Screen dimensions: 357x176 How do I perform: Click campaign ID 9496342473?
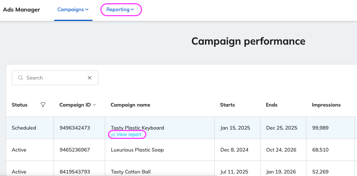74,128
